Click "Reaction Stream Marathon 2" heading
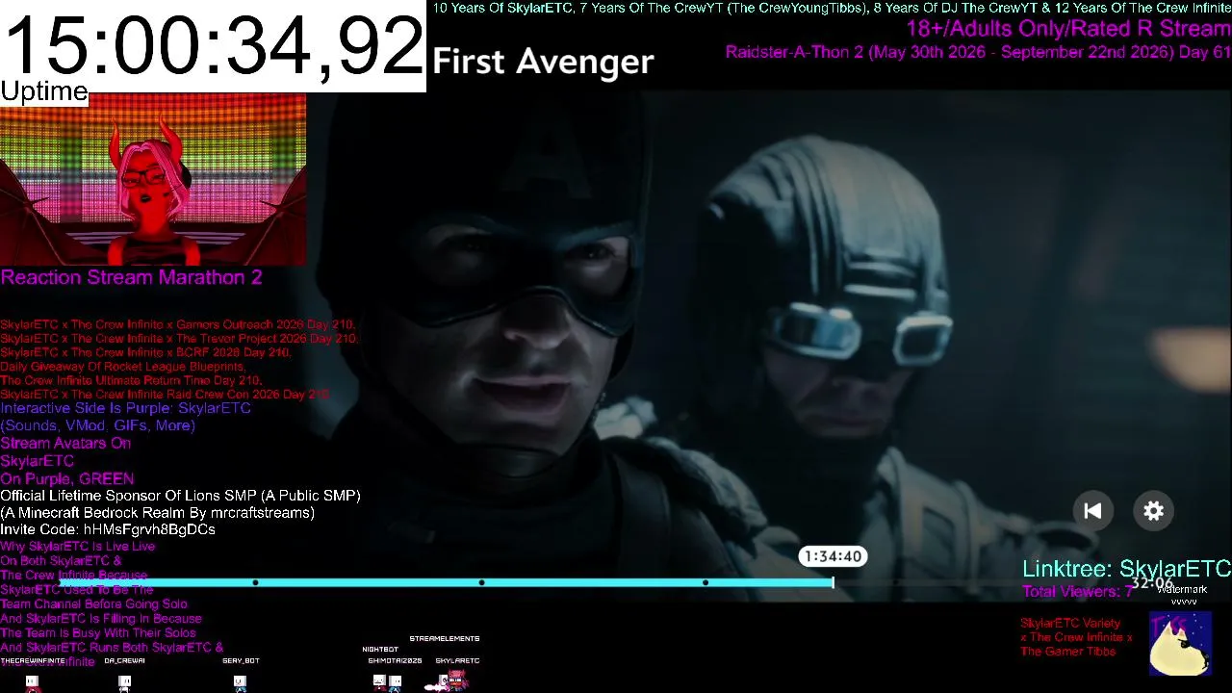Screen dimensions: 1232x693 point(131,277)
